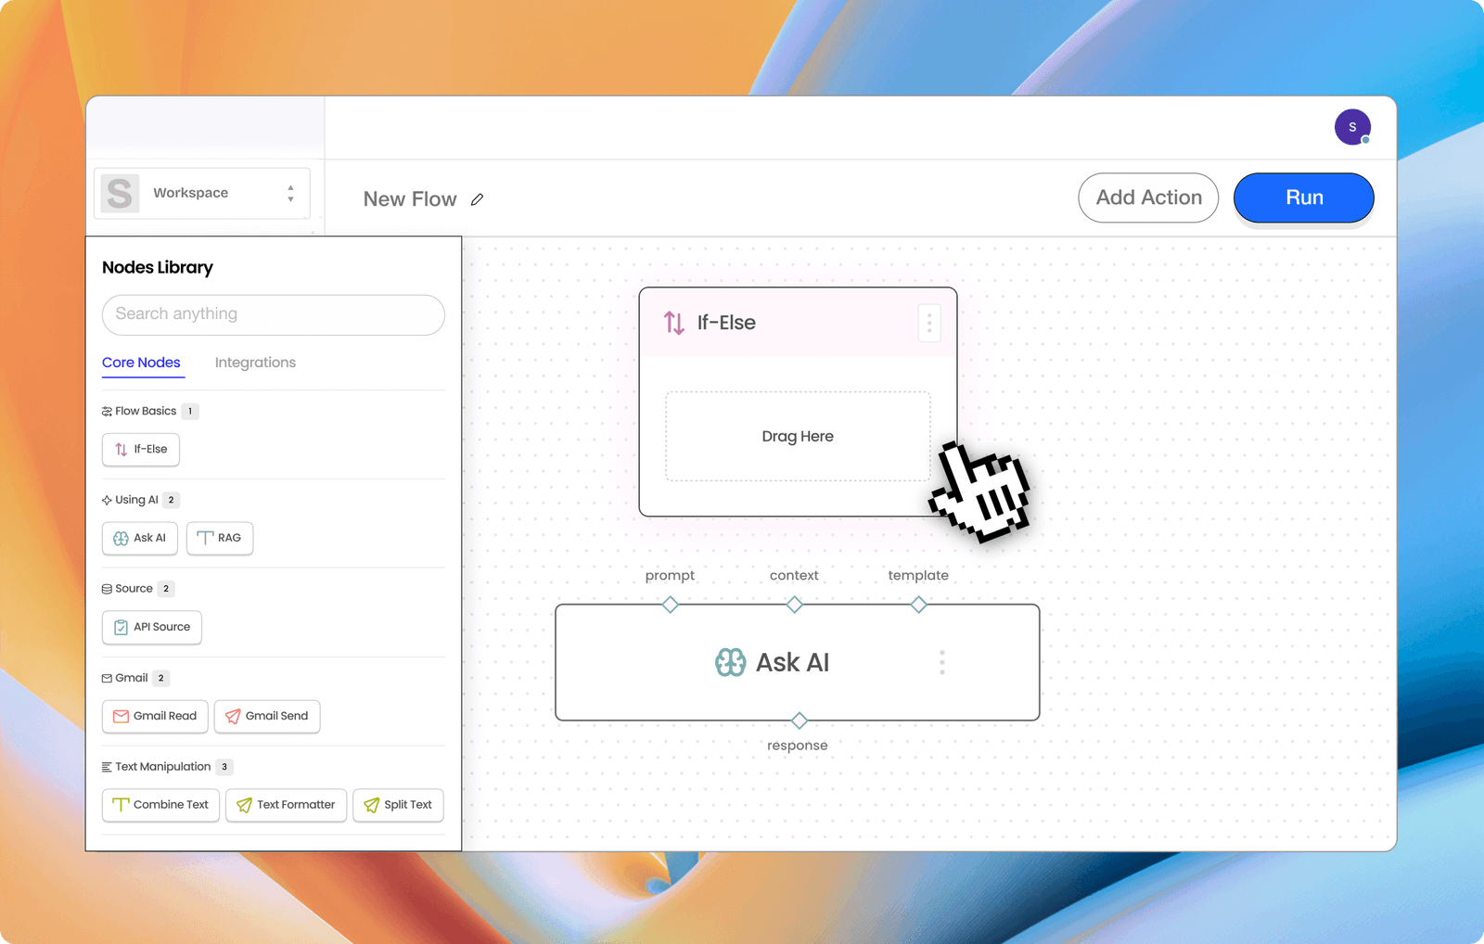Select the Text Formatter node
The height and width of the screenshot is (944, 1484).
point(286,805)
